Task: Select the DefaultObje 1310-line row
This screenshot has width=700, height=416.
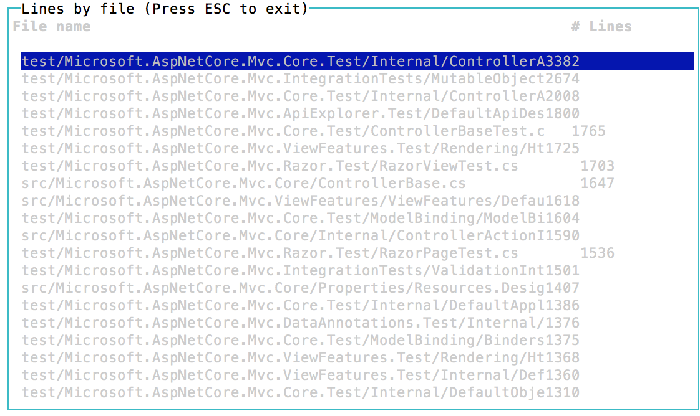Action: (357, 392)
